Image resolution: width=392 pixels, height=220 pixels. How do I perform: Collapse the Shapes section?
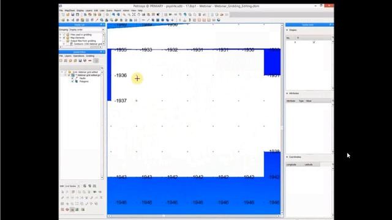287,30
